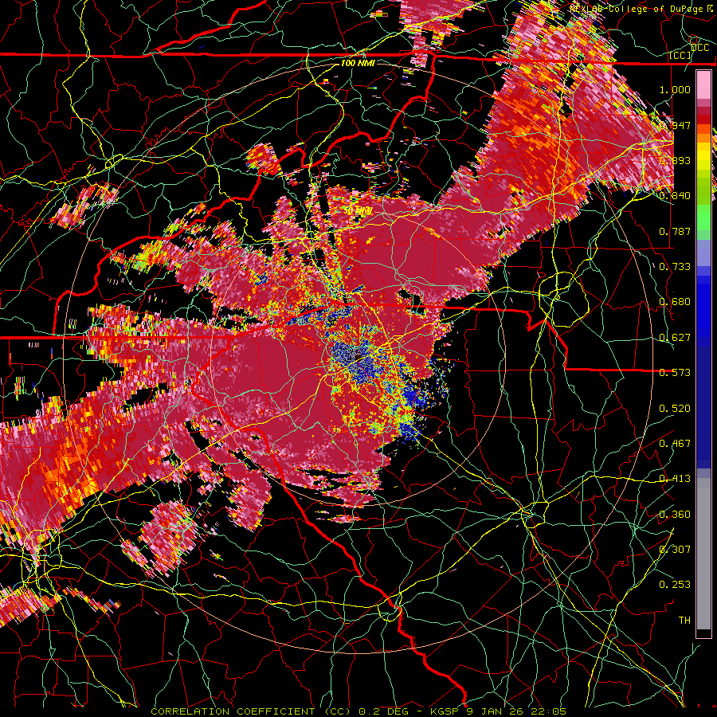The width and height of the screenshot is (717, 717).
Task: Click the 0.573 scale label
Action: [x=675, y=373]
